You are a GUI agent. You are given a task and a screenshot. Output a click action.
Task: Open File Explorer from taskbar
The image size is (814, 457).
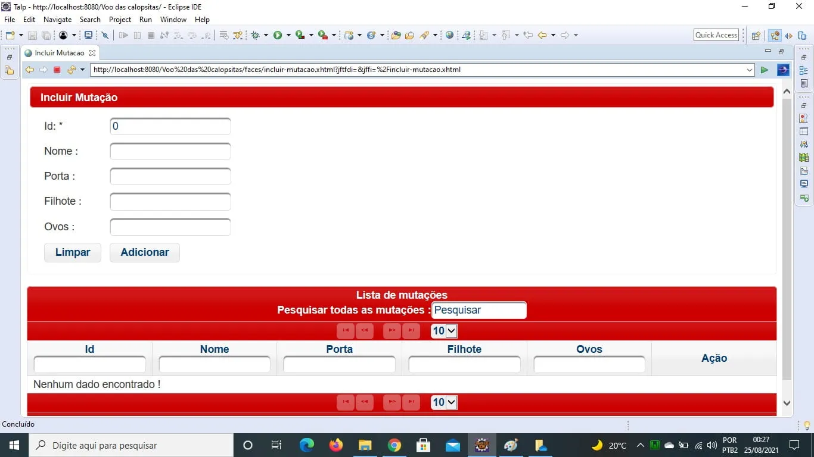(x=365, y=445)
